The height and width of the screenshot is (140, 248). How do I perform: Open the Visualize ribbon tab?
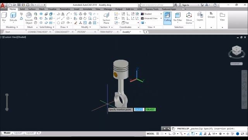pos(52,9)
